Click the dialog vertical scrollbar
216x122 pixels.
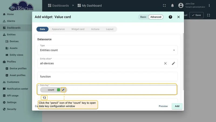coord(183,62)
